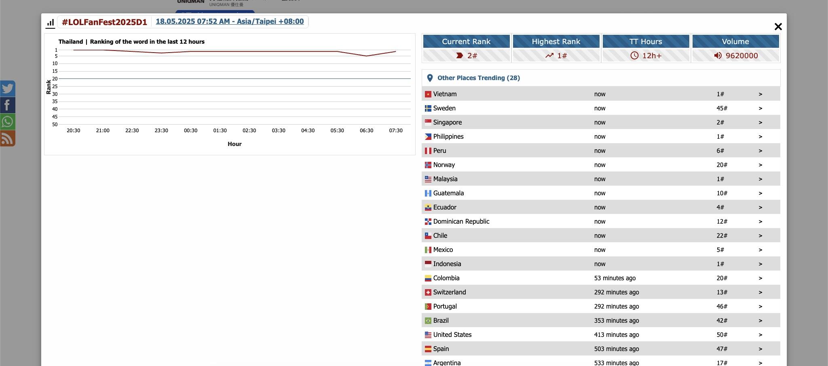Open the RSS feed sidebar icon
The image size is (828, 366).
click(8, 138)
